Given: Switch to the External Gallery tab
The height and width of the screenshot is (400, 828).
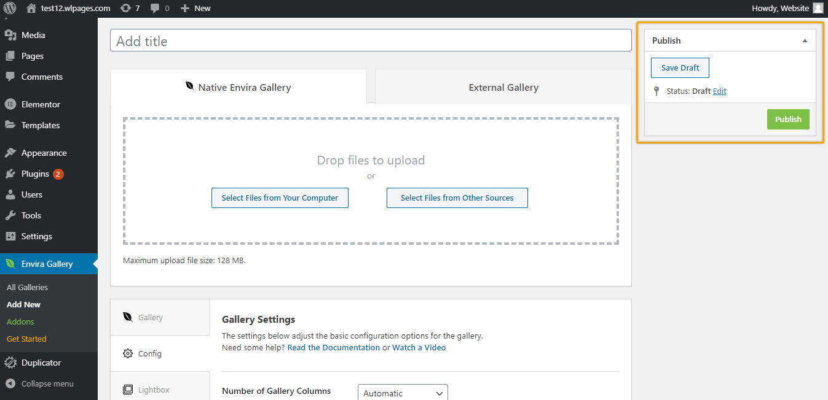Looking at the screenshot, I should 503,87.
